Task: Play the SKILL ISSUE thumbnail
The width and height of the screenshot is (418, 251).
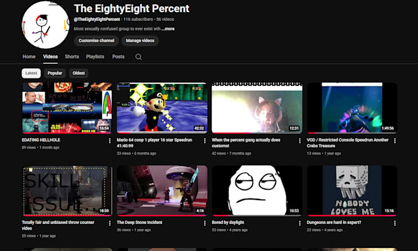Action: coord(67,191)
